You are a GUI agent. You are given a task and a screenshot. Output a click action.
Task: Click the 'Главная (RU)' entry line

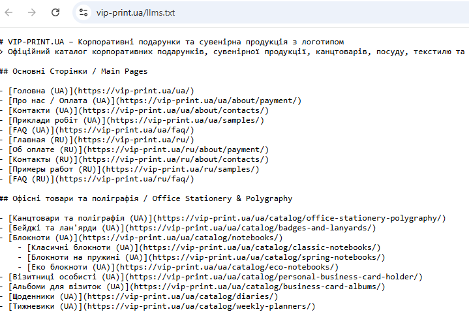(x=97, y=140)
